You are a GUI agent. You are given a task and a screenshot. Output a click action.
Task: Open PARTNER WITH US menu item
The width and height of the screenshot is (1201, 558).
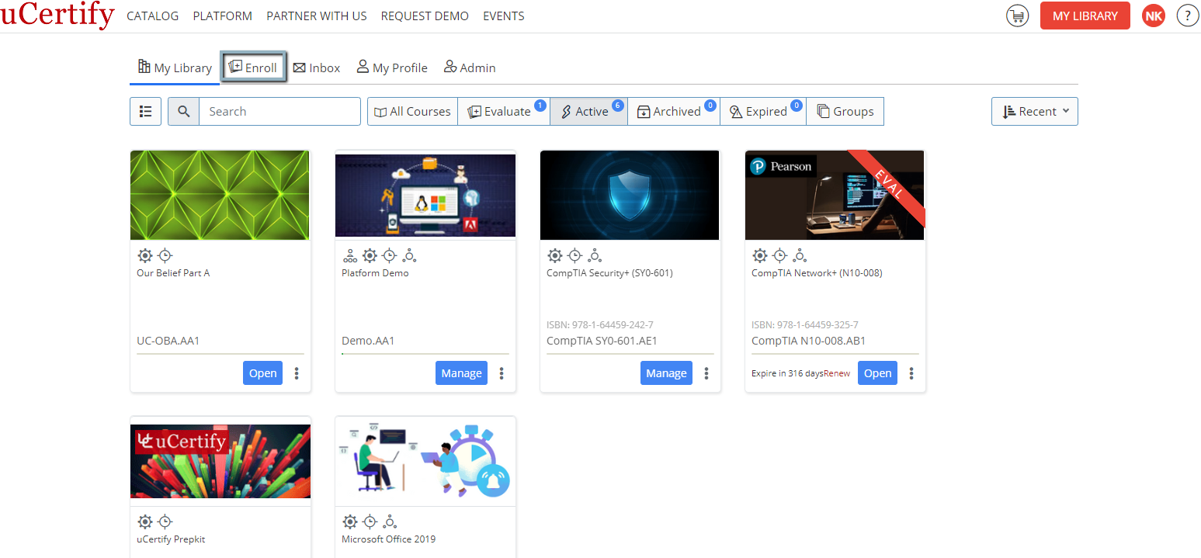(x=317, y=16)
